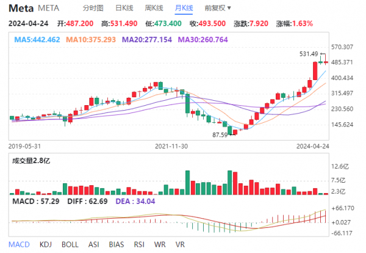Image resolution: width=366 pixels, height=253 pixels.
Task: Open the 周K线 weekly candlestick tab
Action: (154, 8)
